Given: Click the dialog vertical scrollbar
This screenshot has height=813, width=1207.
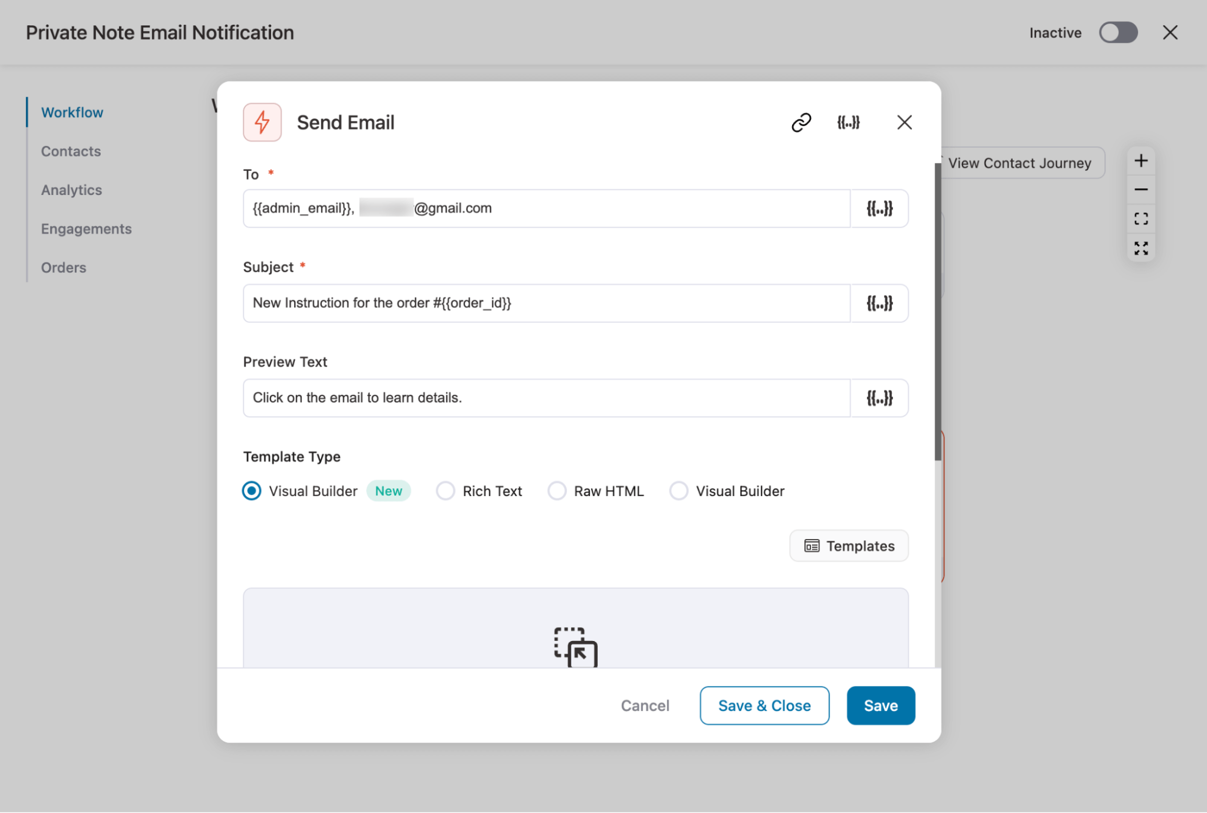Looking at the screenshot, I should click(938, 311).
